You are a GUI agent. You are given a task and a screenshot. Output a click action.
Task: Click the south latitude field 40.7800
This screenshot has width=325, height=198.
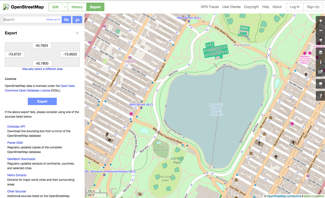42,63
